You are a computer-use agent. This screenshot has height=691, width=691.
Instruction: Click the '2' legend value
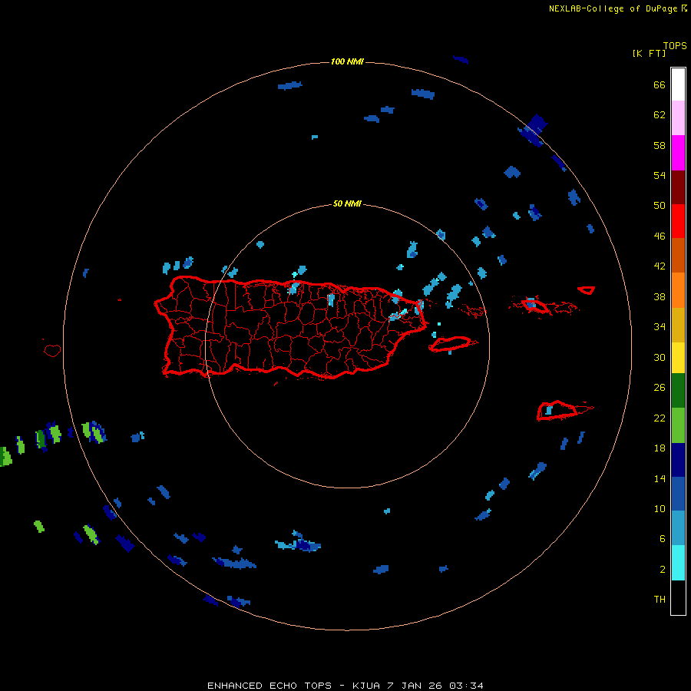[x=663, y=570]
